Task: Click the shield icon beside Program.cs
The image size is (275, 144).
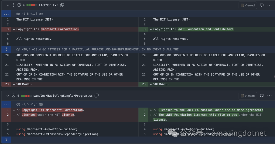Action: point(13,96)
